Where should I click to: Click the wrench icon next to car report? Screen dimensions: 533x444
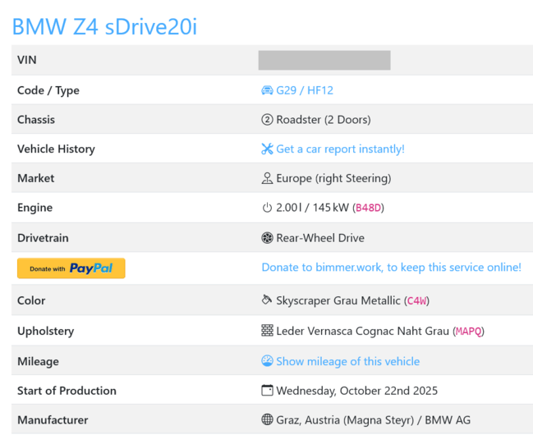pyautogui.click(x=267, y=149)
